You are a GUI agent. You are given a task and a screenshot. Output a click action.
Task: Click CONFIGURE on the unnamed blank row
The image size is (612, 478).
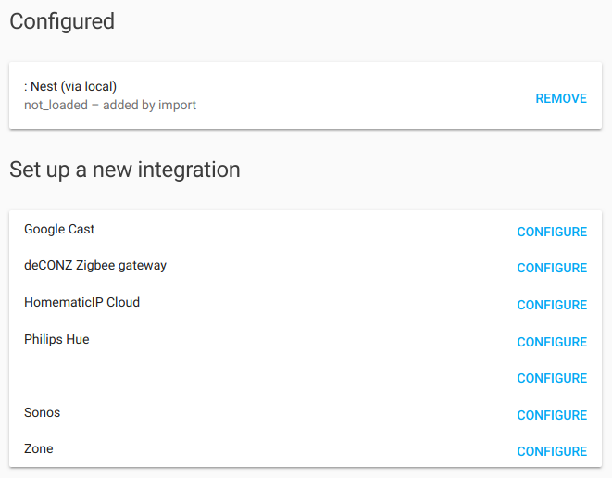pos(551,378)
